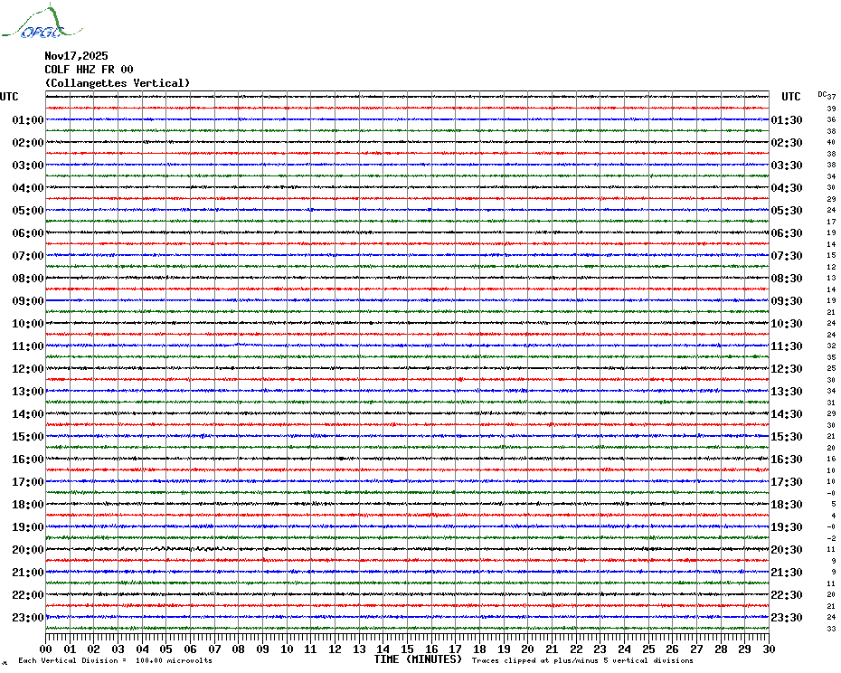Click the 23:30 label on the right
This screenshot has height=673, width=841.
[x=787, y=617]
